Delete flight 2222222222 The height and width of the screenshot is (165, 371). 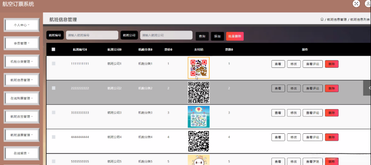332,88
